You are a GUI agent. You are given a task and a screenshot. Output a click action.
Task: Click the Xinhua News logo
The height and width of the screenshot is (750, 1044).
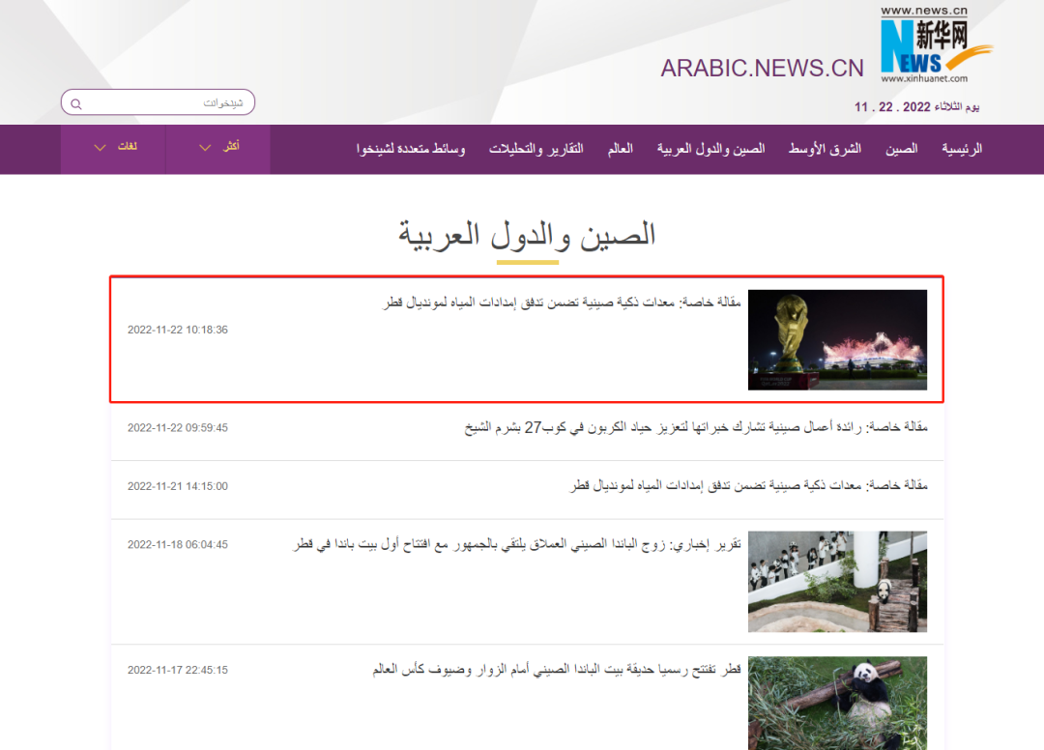(935, 43)
